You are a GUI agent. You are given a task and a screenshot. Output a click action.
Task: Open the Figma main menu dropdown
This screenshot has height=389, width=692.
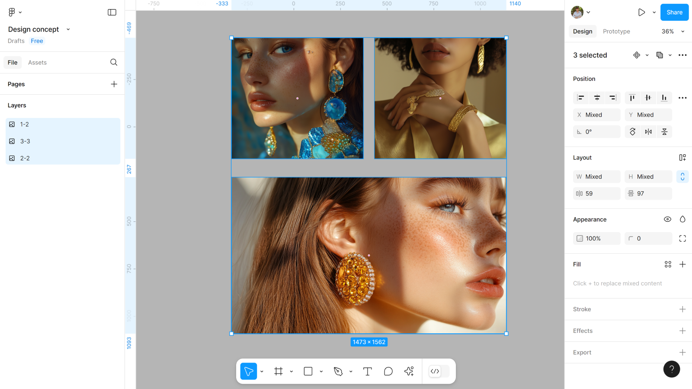pyautogui.click(x=15, y=13)
